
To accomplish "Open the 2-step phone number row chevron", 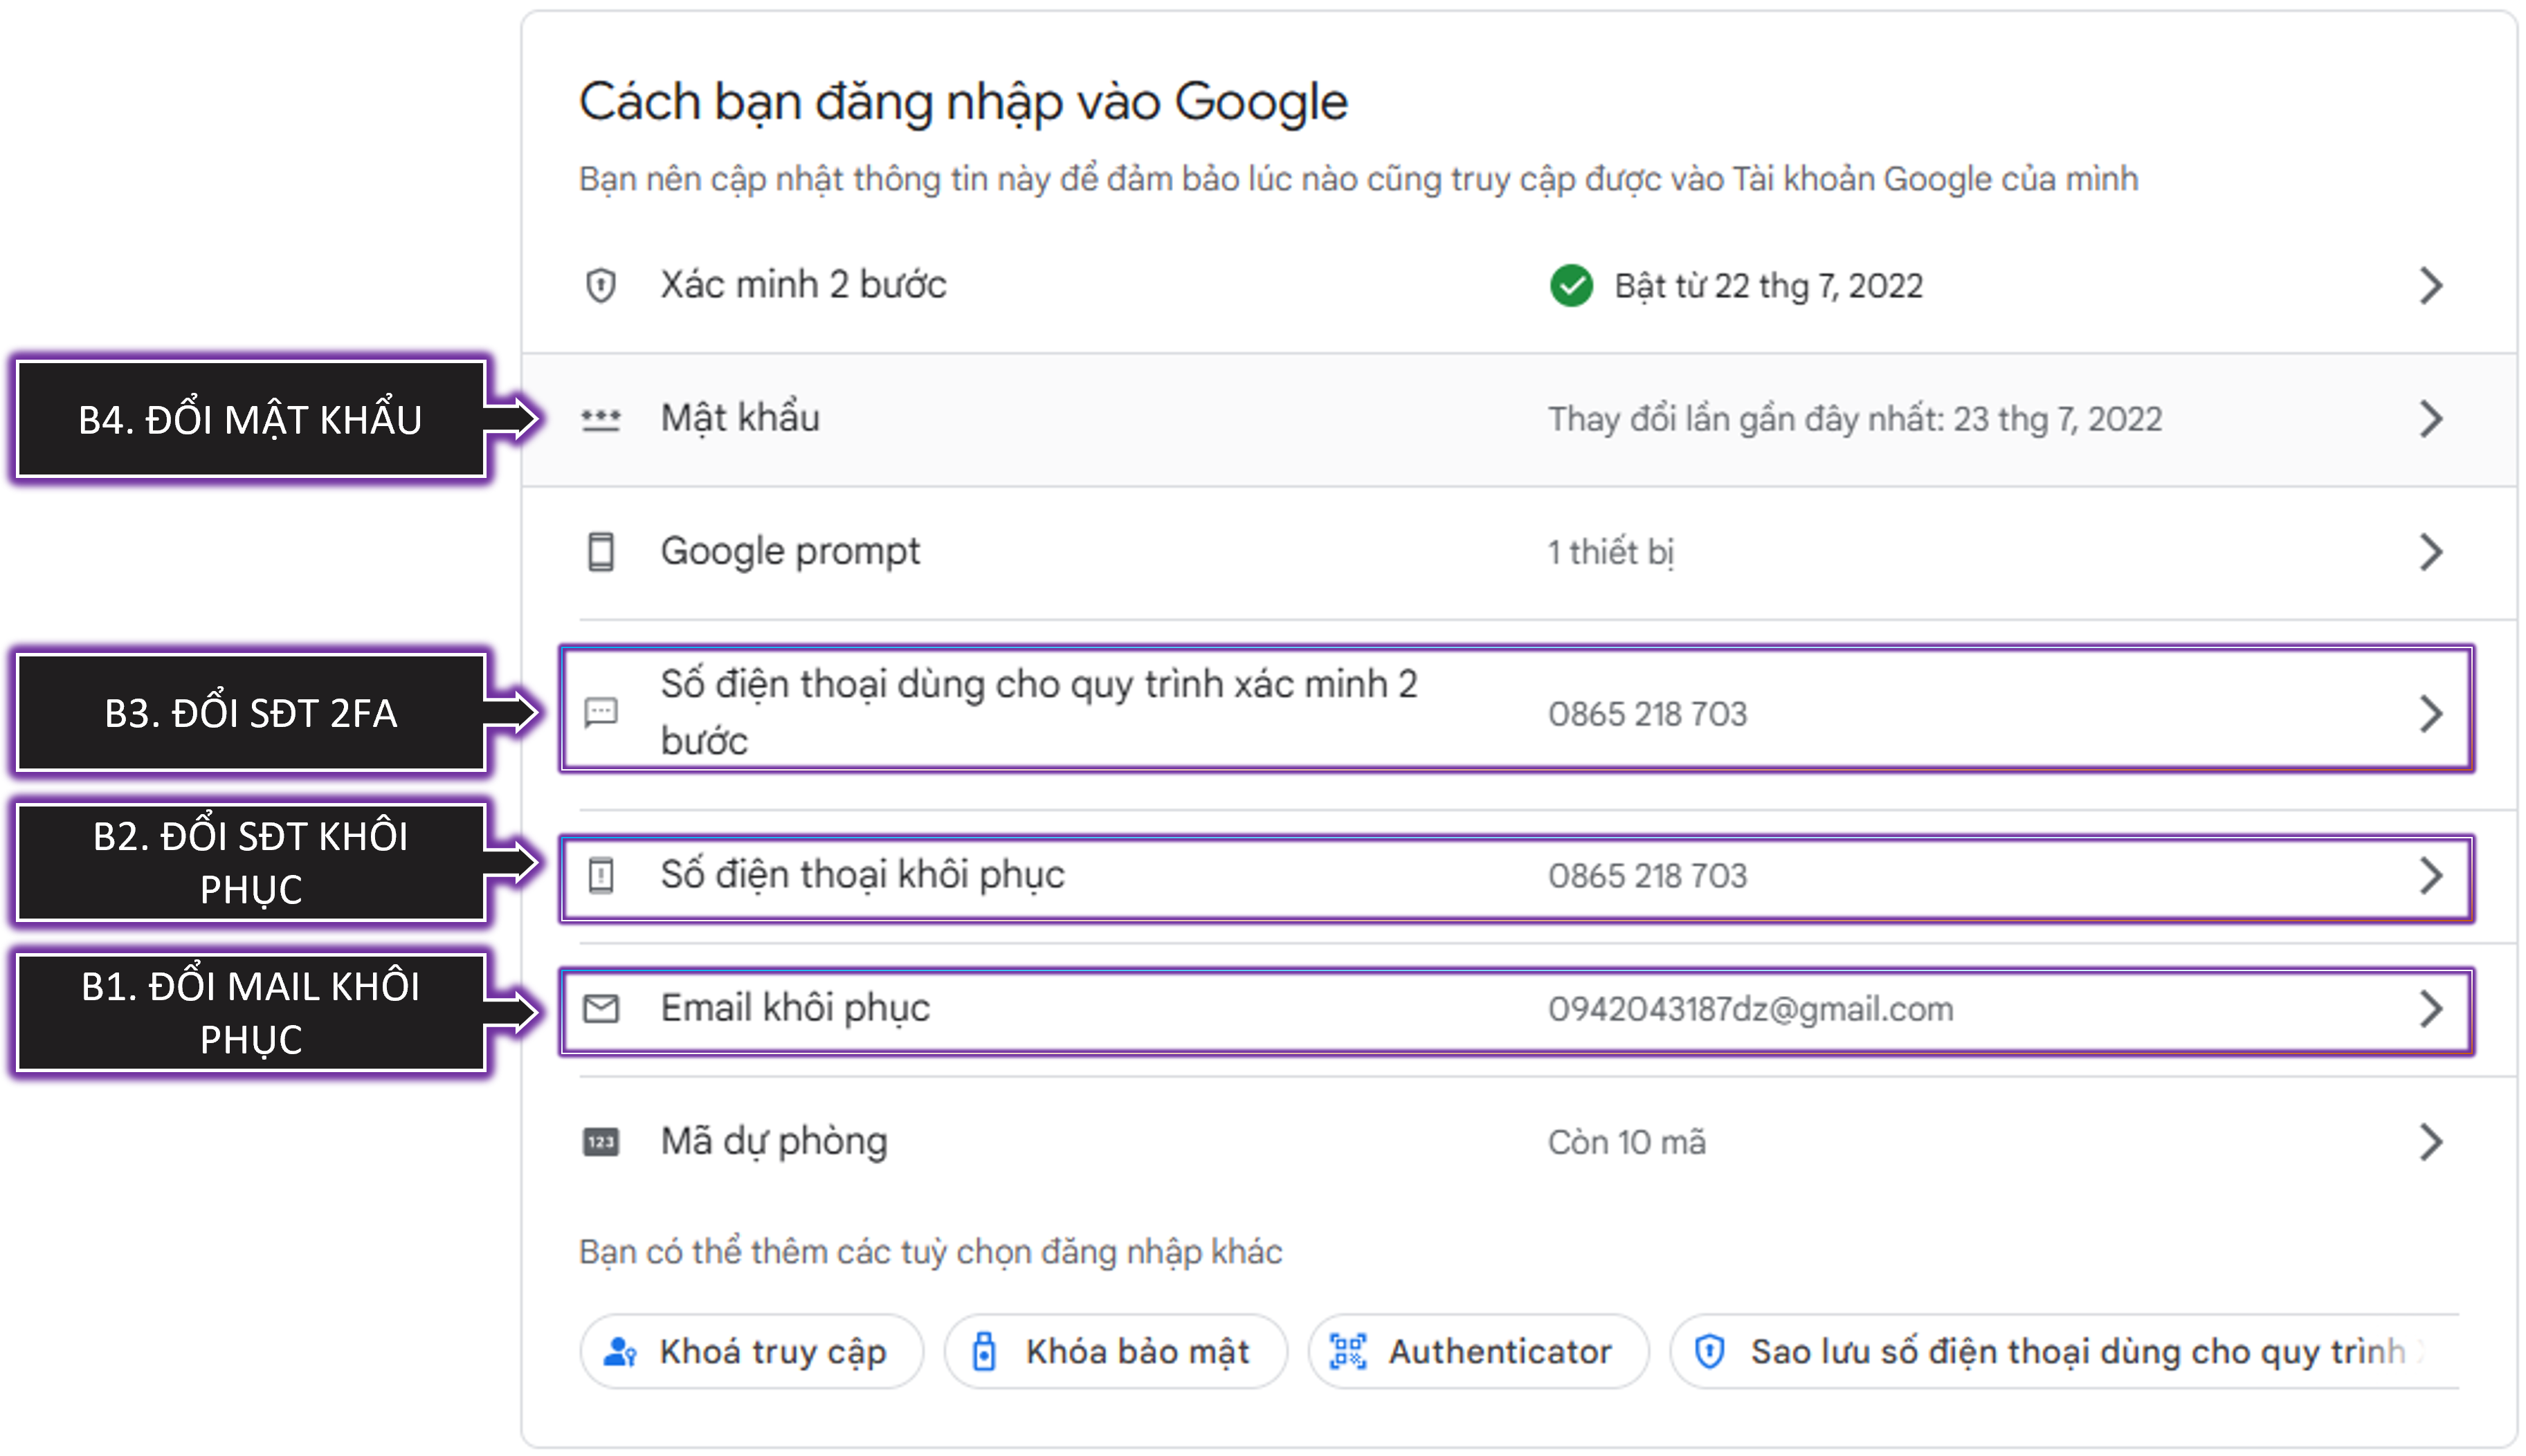I will click(2431, 714).
